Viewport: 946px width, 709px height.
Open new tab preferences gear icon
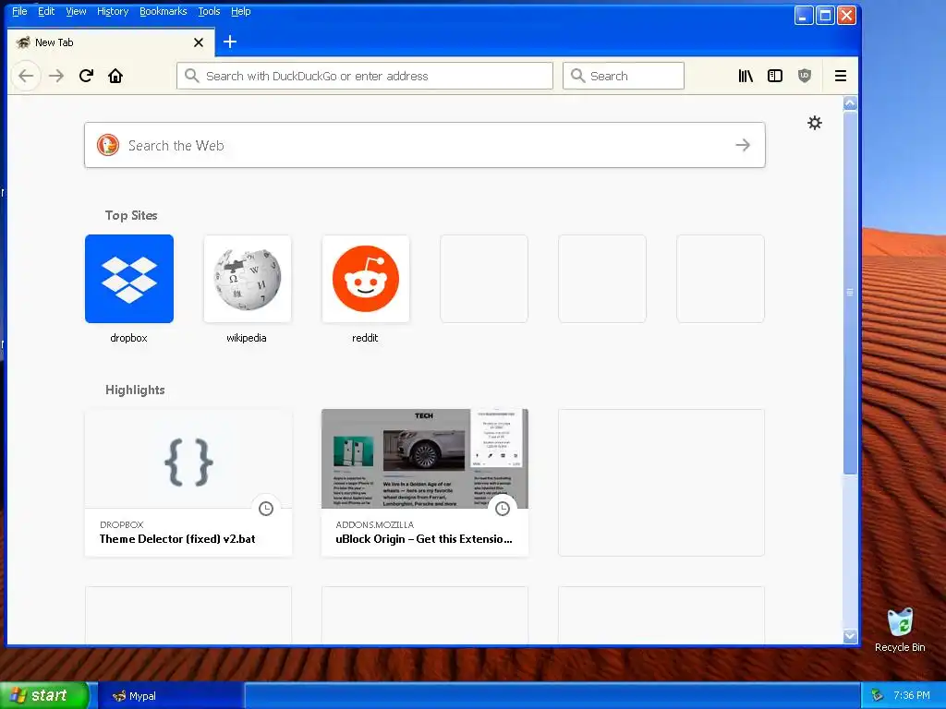tap(815, 123)
